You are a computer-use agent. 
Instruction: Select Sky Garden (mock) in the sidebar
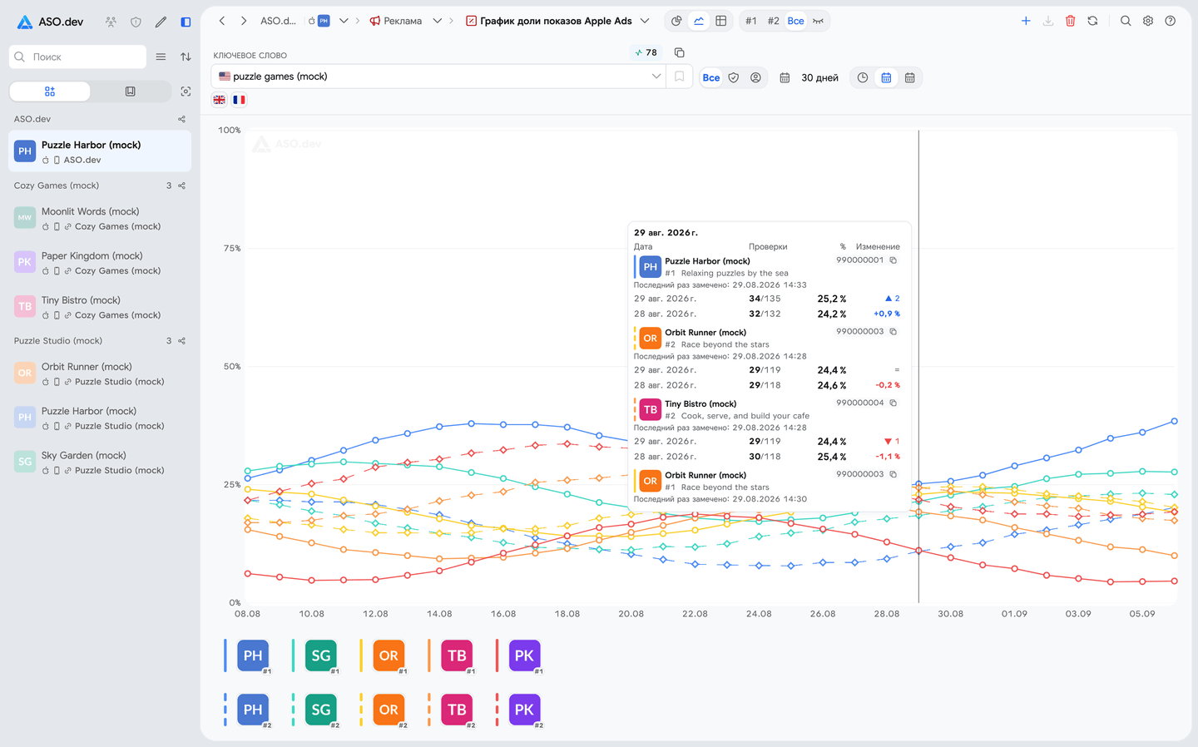coord(100,463)
